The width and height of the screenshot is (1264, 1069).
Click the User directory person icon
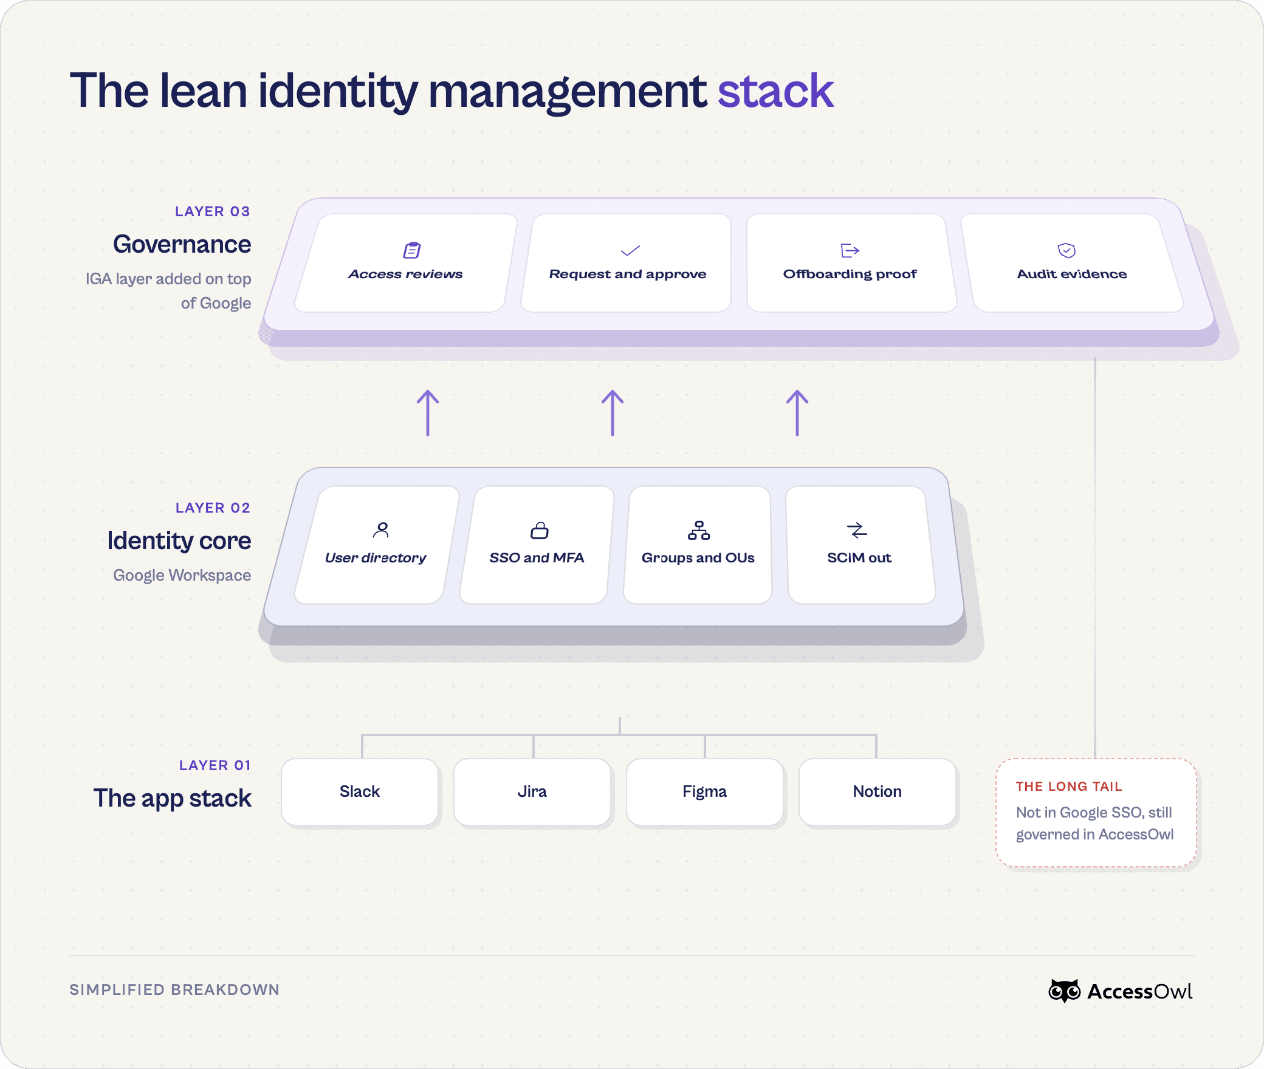[381, 530]
